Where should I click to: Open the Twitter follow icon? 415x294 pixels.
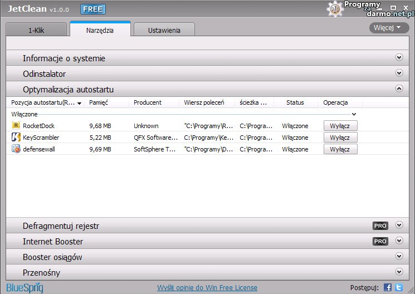tap(399, 287)
